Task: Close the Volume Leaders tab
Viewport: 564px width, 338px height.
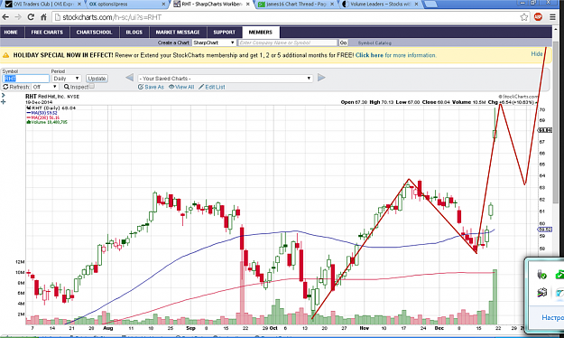Action: click(x=417, y=5)
